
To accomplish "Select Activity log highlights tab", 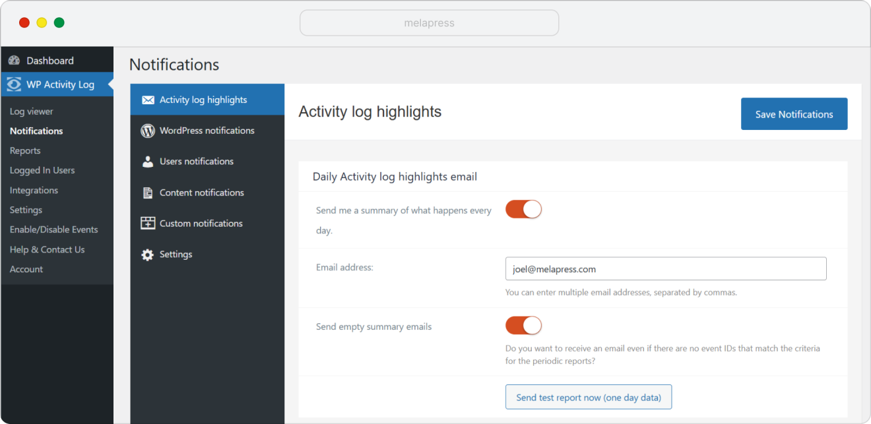I will pos(207,100).
